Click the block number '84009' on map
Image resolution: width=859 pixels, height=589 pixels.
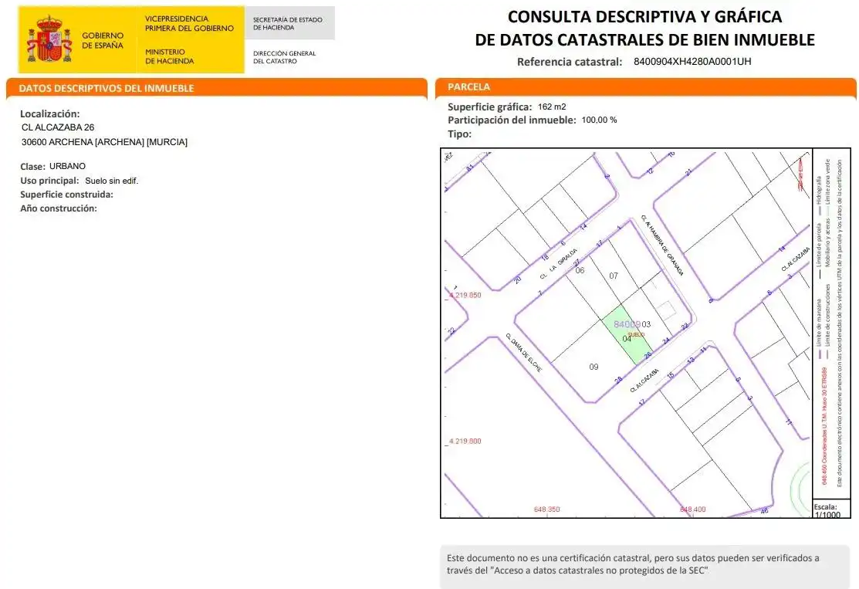pyautogui.click(x=627, y=324)
